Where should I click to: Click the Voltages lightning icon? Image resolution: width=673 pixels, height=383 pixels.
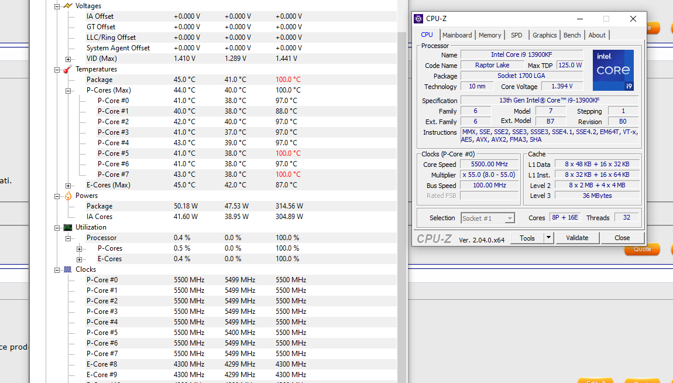[68, 6]
